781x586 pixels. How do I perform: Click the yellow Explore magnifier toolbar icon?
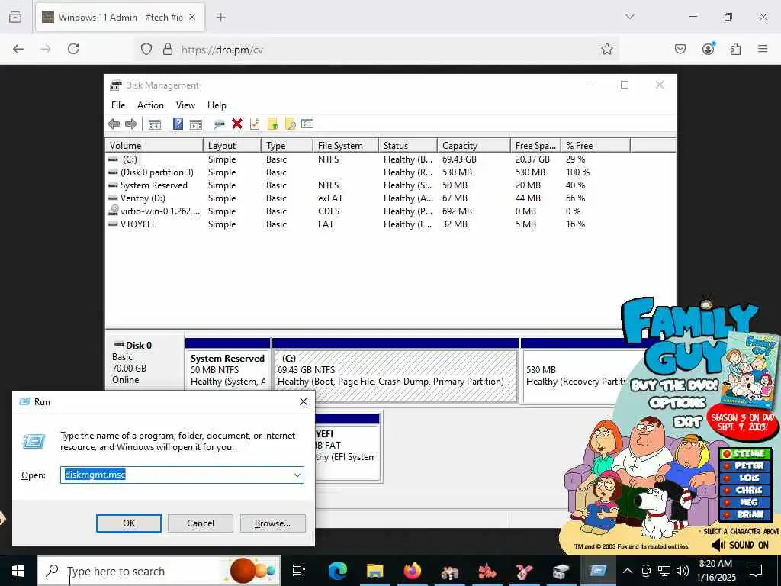pyautogui.click(x=290, y=124)
